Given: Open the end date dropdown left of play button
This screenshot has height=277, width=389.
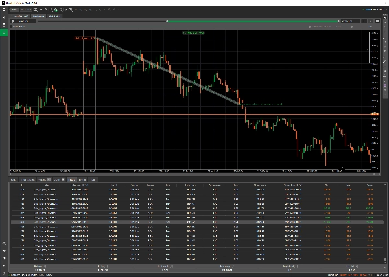Looking at the screenshot, I should [350, 21].
